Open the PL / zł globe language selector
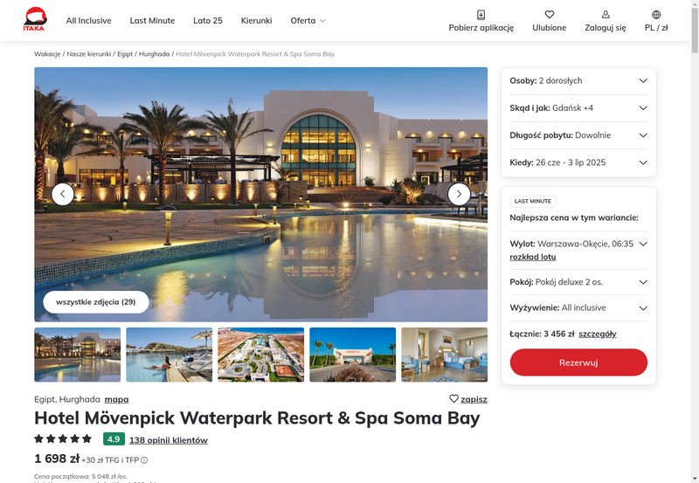The height and width of the screenshot is (483, 699). tap(656, 15)
